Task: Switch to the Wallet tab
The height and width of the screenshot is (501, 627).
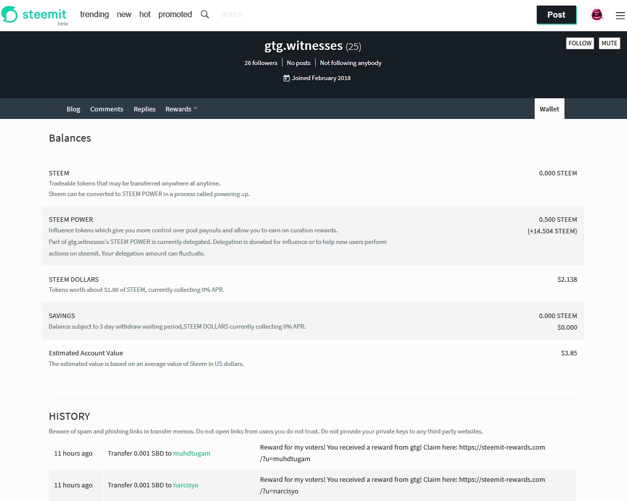Action: coord(549,109)
